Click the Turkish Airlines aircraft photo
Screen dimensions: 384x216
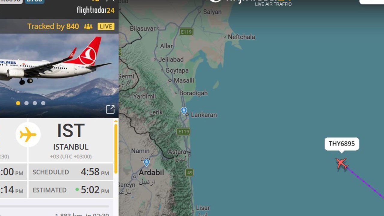pos(59,75)
